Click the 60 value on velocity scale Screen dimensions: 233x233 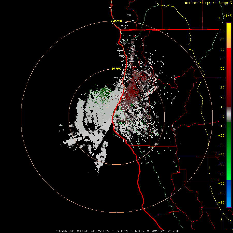(222, 59)
